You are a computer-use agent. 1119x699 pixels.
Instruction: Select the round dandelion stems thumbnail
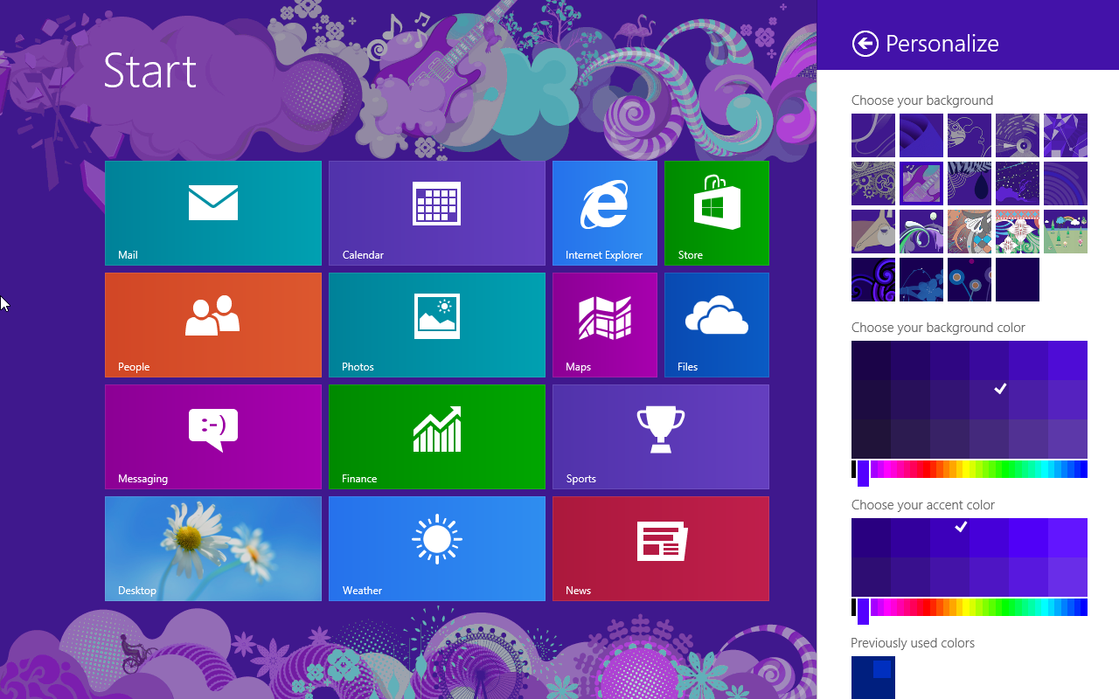pyautogui.click(x=970, y=280)
